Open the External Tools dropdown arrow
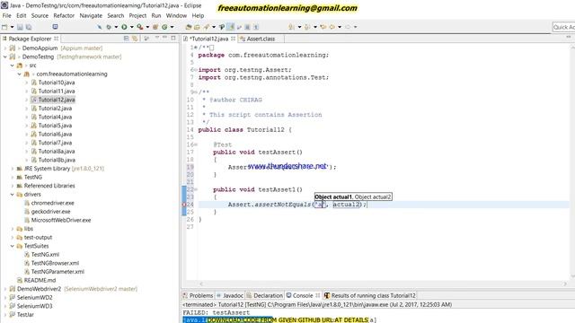575x323 pixels. [x=147, y=27]
